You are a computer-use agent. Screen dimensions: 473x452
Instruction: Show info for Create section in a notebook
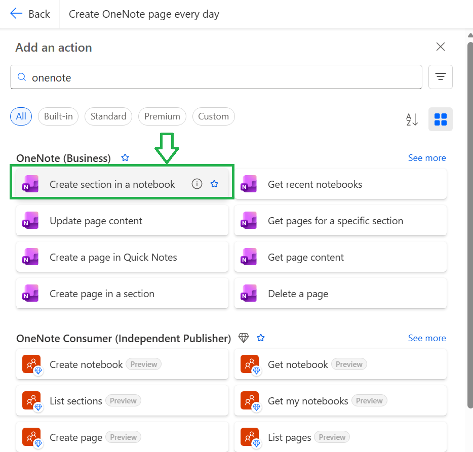tap(196, 184)
